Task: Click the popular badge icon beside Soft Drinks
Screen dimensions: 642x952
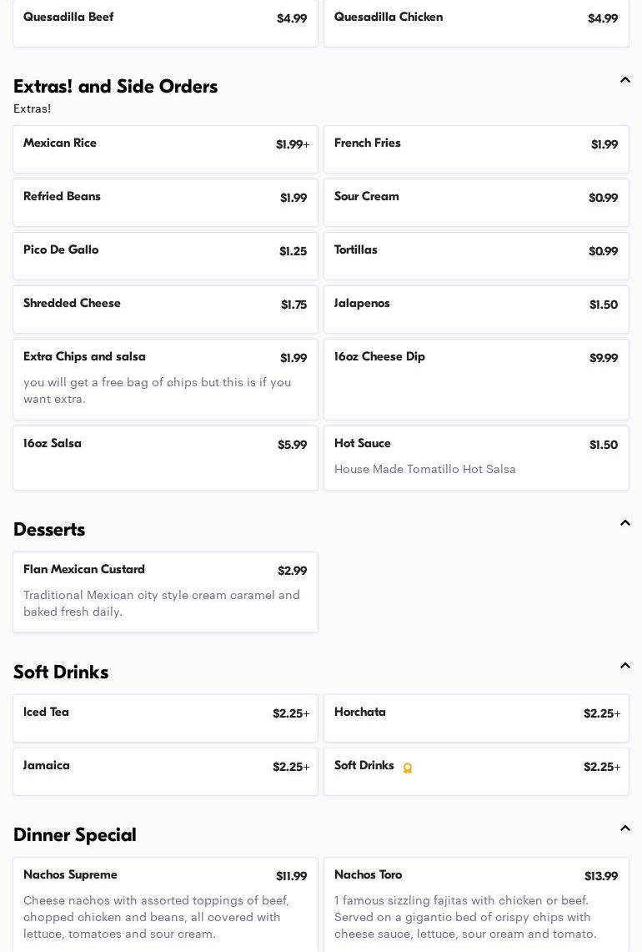Action: (408, 768)
